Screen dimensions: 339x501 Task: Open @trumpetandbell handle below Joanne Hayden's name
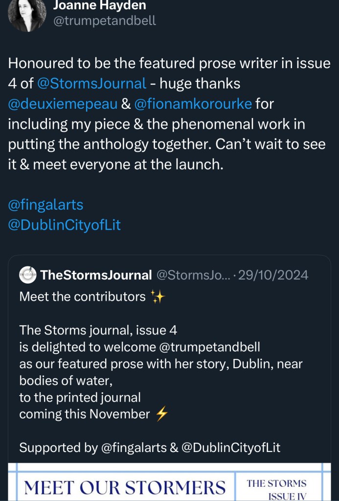click(104, 21)
